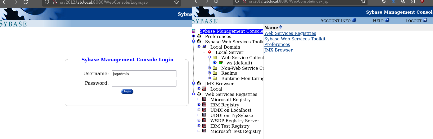
Task: Collapse the JMX Browser tree node
Action: [x=194, y=84]
